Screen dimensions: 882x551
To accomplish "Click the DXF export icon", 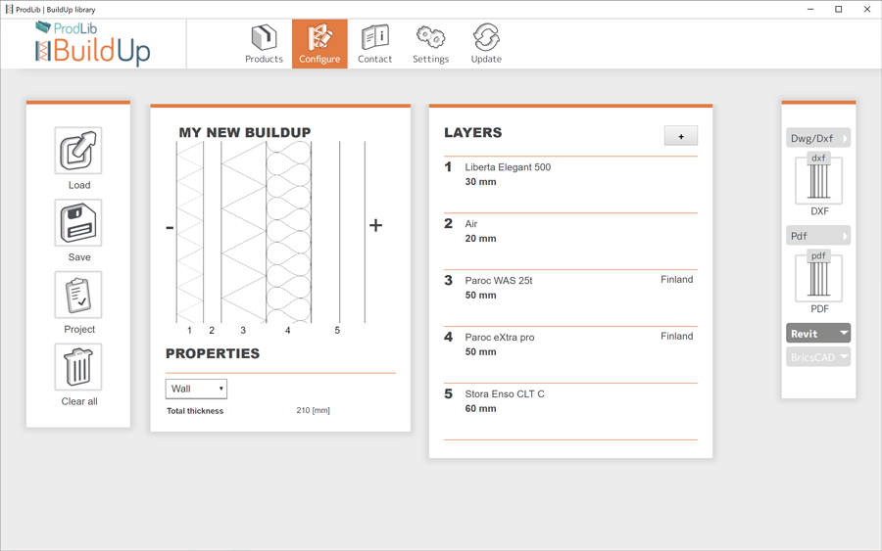I will click(818, 180).
